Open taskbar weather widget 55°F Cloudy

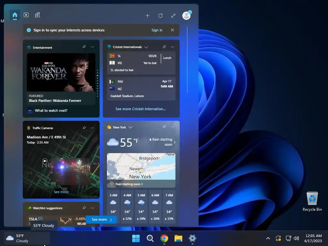27,238
